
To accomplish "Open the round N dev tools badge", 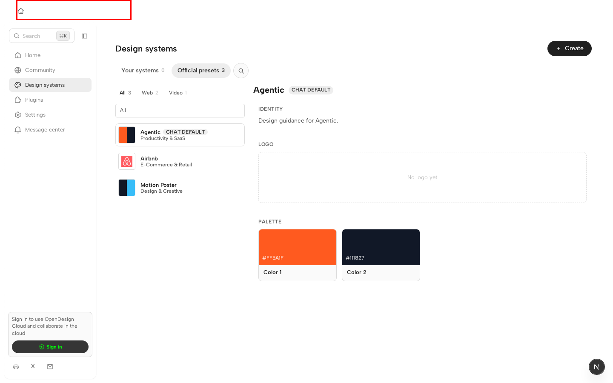I will (596, 366).
